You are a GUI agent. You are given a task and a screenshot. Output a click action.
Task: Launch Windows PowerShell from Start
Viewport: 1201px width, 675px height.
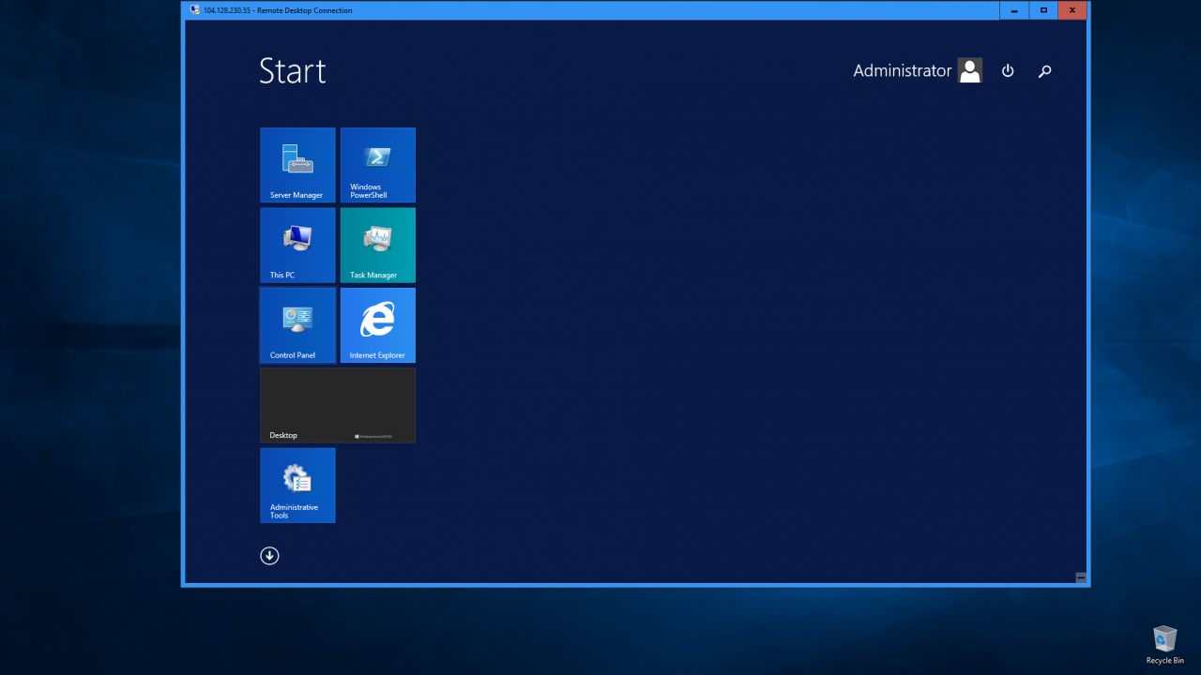pyautogui.click(x=377, y=165)
